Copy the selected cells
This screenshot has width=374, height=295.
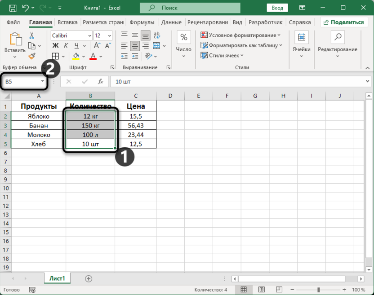(x=32, y=46)
